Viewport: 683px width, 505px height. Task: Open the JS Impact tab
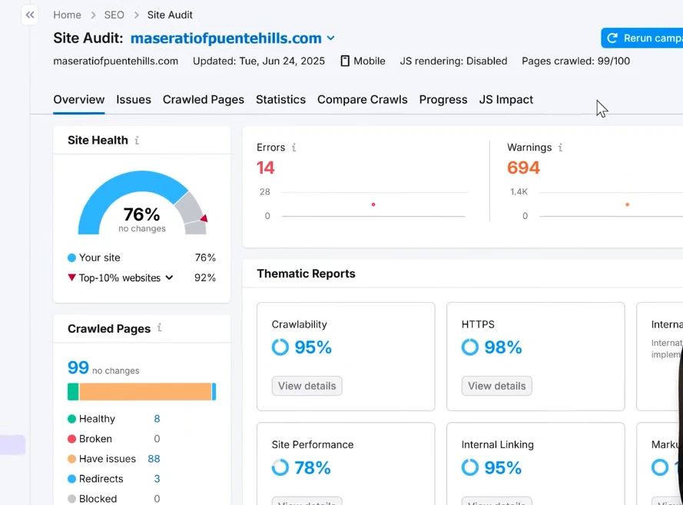coord(506,99)
